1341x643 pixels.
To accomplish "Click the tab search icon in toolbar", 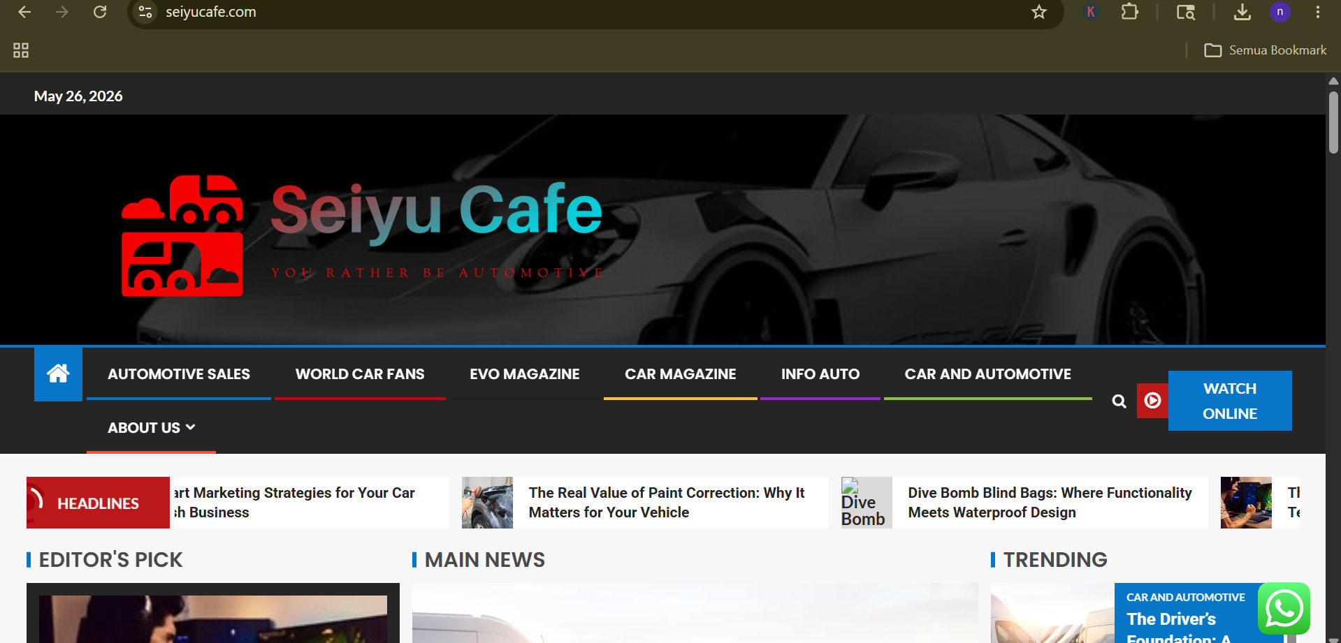I will click(1186, 12).
